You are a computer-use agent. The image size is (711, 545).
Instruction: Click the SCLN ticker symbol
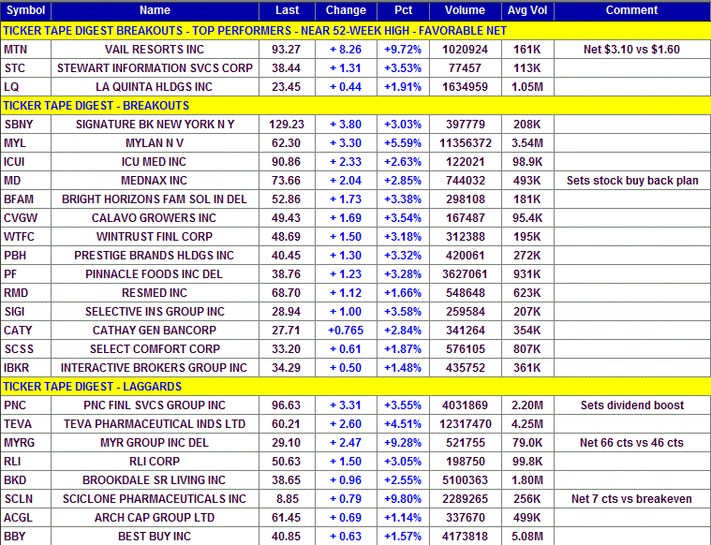(18, 499)
